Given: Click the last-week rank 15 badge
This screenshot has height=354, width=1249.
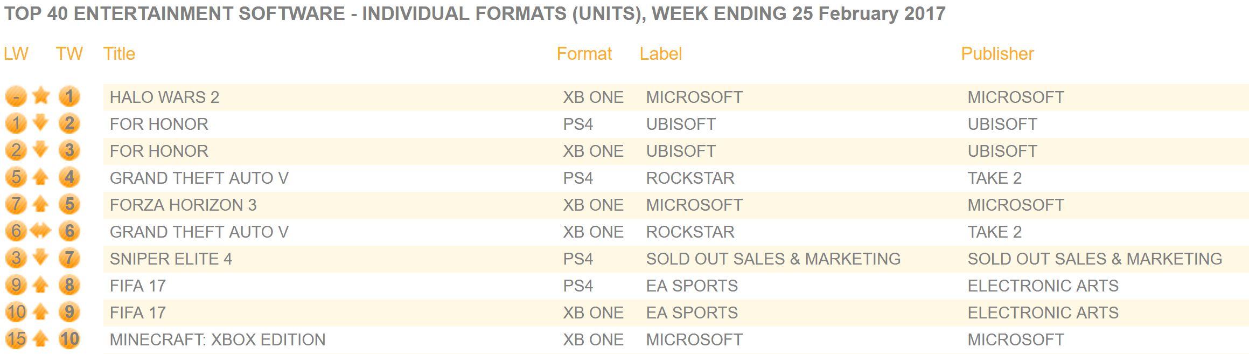Looking at the screenshot, I should click(x=16, y=339).
